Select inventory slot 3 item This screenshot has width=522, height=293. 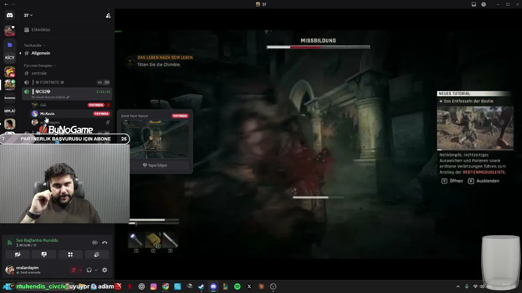point(170,241)
